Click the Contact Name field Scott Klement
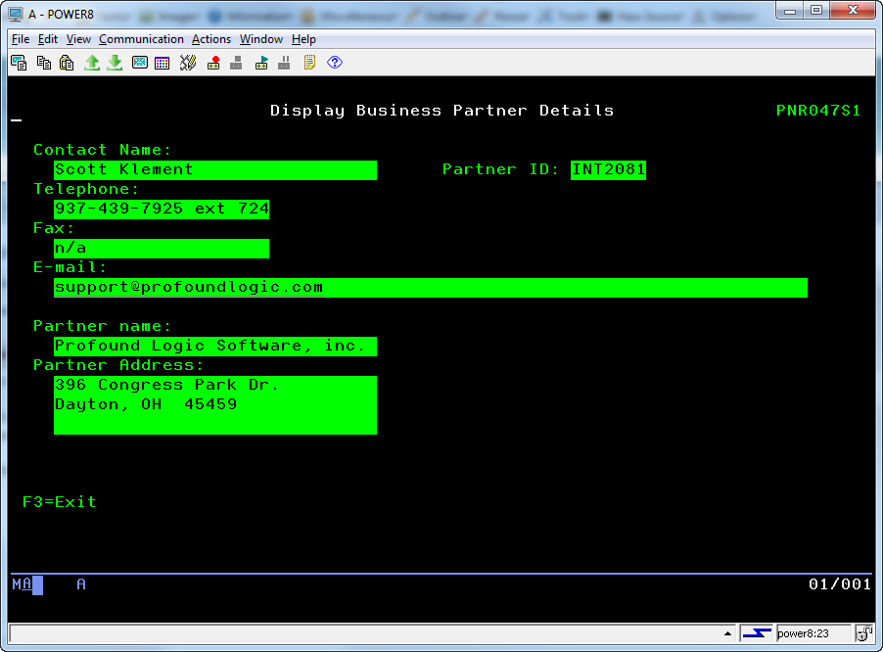The height and width of the screenshot is (652, 883). (x=215, y=170)
